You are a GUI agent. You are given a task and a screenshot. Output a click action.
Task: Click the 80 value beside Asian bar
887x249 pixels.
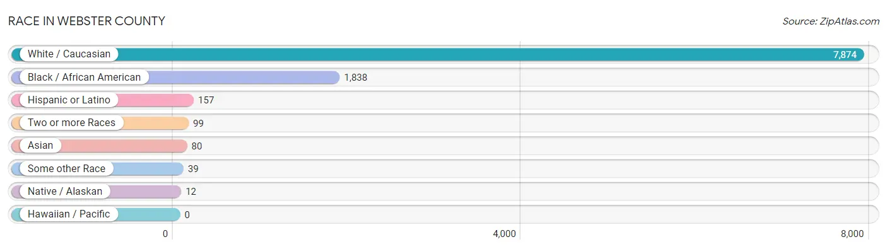[x=197, y=146]
